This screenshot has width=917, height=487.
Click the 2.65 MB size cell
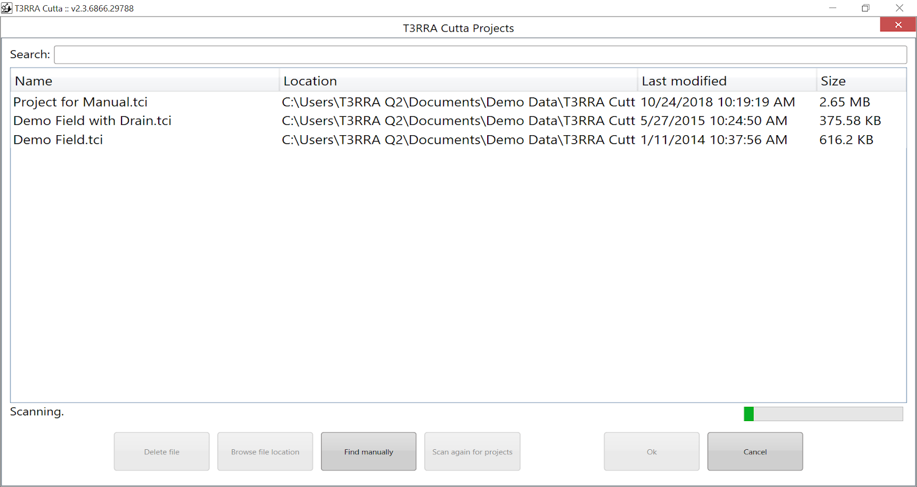845,102
